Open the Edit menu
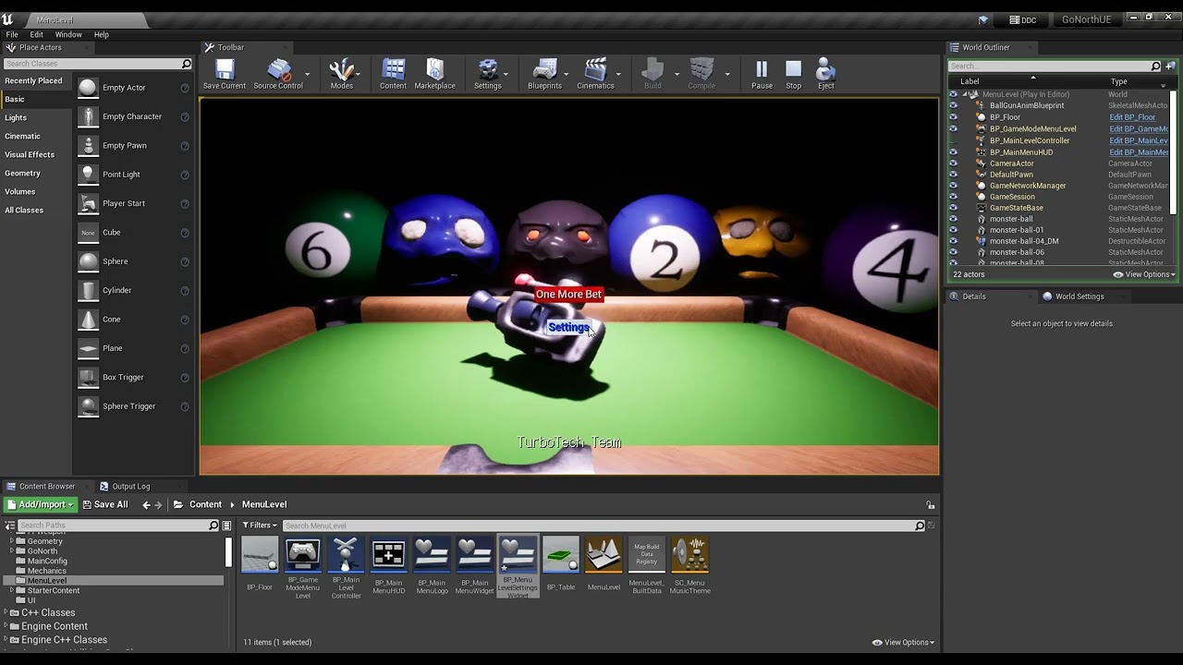This screenshot has height=665, width=1183. click(36, 34)
